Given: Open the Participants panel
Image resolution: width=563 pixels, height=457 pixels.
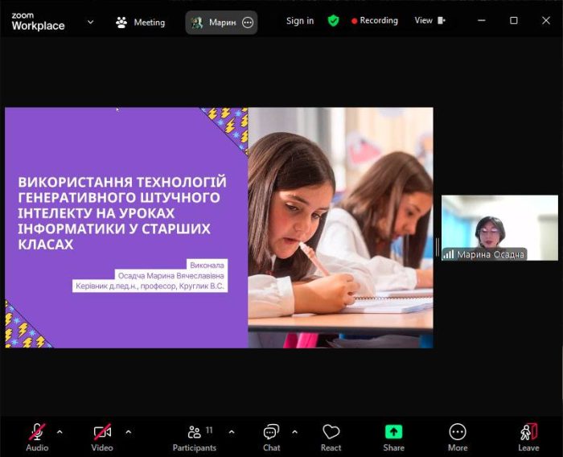Looking at the screenshot, I should [195, 434].
